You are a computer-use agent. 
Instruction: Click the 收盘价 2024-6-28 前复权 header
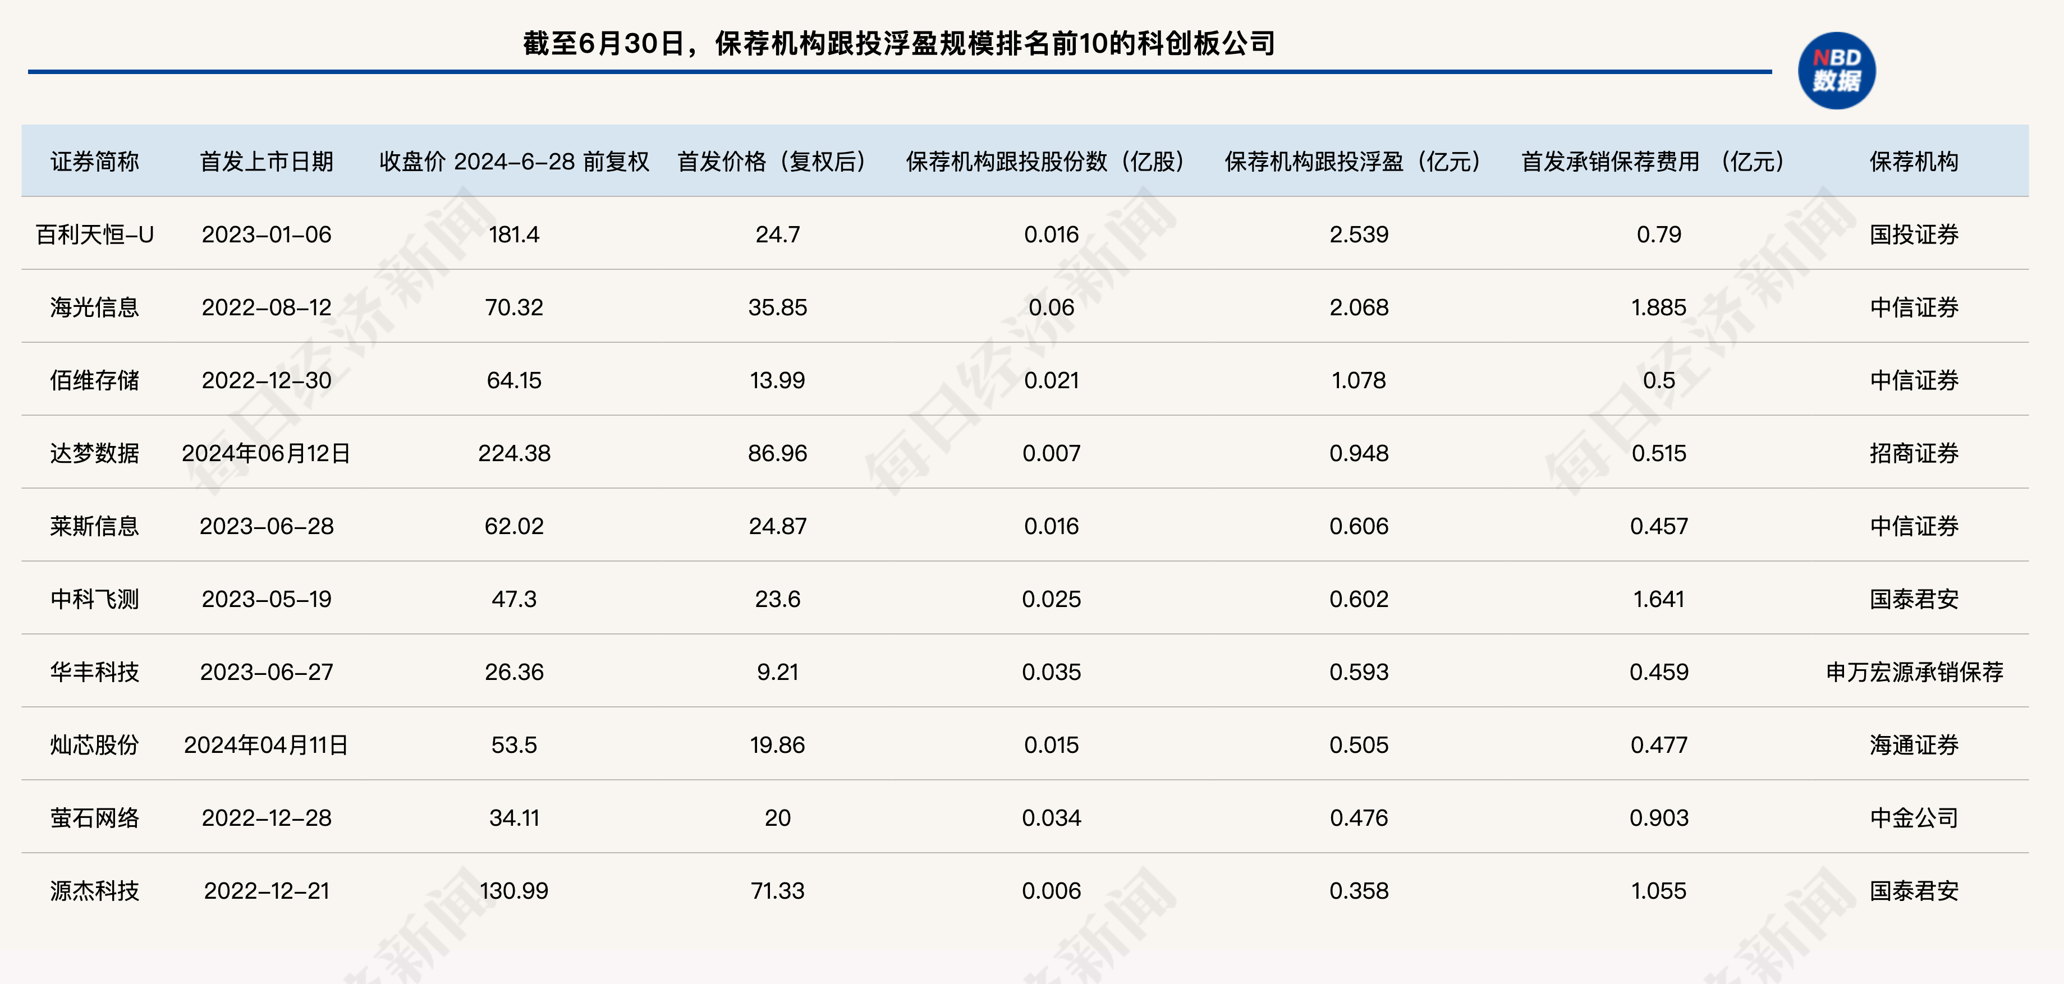click(x=513, y=162)
